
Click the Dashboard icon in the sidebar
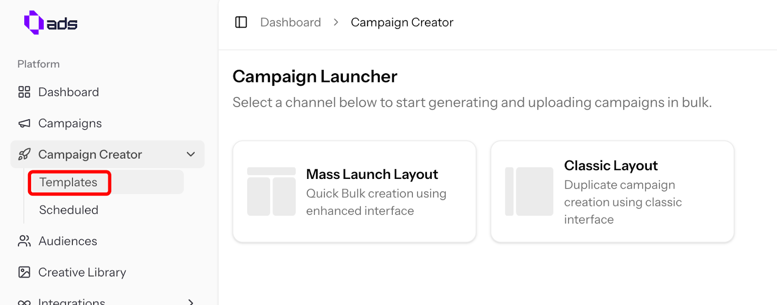24,92
